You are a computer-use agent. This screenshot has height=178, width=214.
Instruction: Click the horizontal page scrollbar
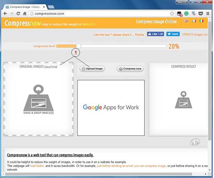(x=98, y=174)
